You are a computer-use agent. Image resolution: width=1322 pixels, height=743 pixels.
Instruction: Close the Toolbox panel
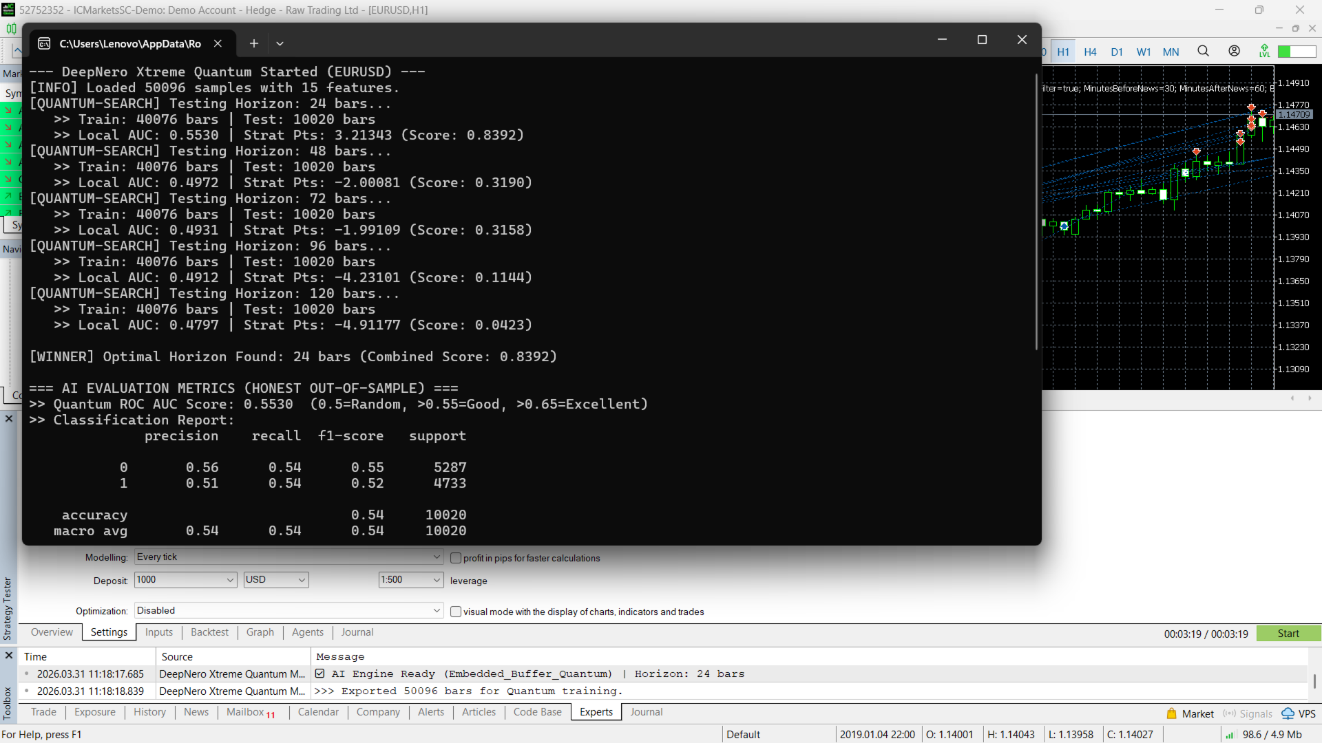pos(9,656)
